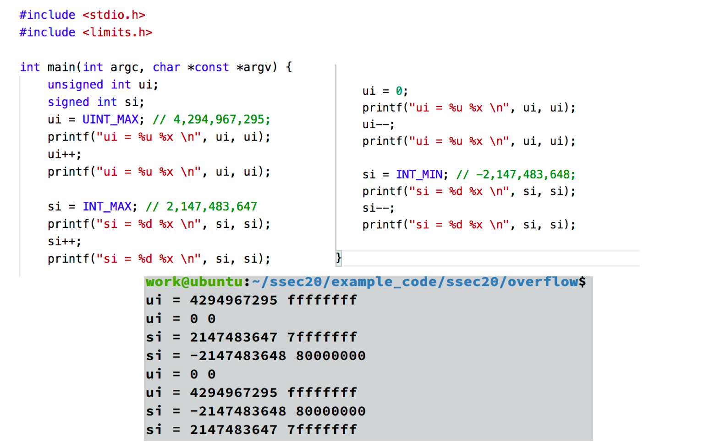Click the ~/ssec20/example_code/ssec20/overflow path in the prompt
This screenshot has height=442, width=715.
[415, 282]
